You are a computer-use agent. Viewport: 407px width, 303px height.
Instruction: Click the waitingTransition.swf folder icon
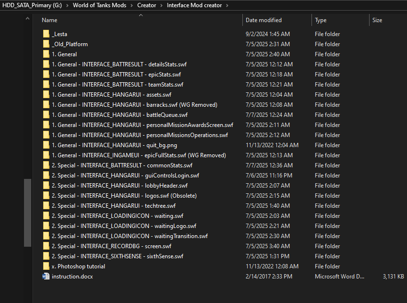[46, 236]
